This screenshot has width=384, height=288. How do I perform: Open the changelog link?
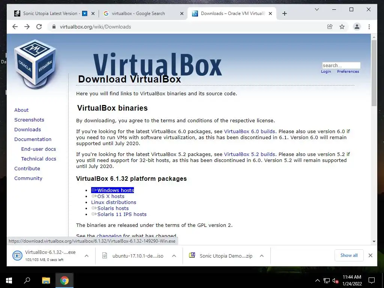[x=109, y=235]
